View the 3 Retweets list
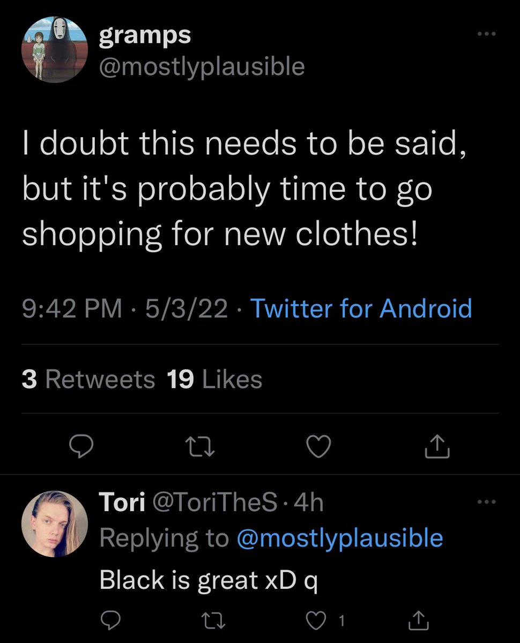The height and width of the screenshot is (643, 520). (x=88, y=379)
